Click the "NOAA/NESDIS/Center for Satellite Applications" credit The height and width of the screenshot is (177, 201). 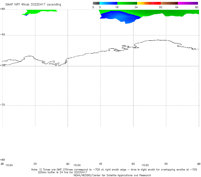coord(112,175)
